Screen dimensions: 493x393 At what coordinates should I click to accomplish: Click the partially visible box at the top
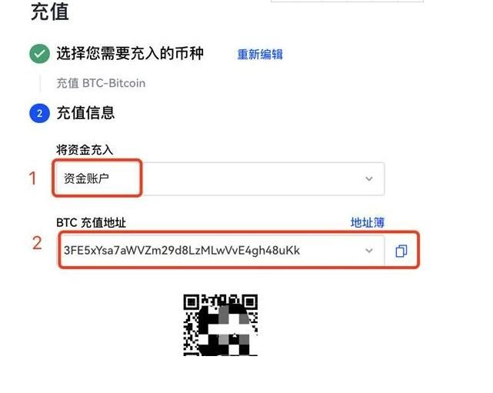pyautogui.click(x=347, y=1)
